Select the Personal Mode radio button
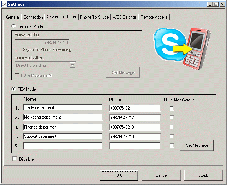Image resolution: width=227 pixels, height=185 pixels. [14, 26]
